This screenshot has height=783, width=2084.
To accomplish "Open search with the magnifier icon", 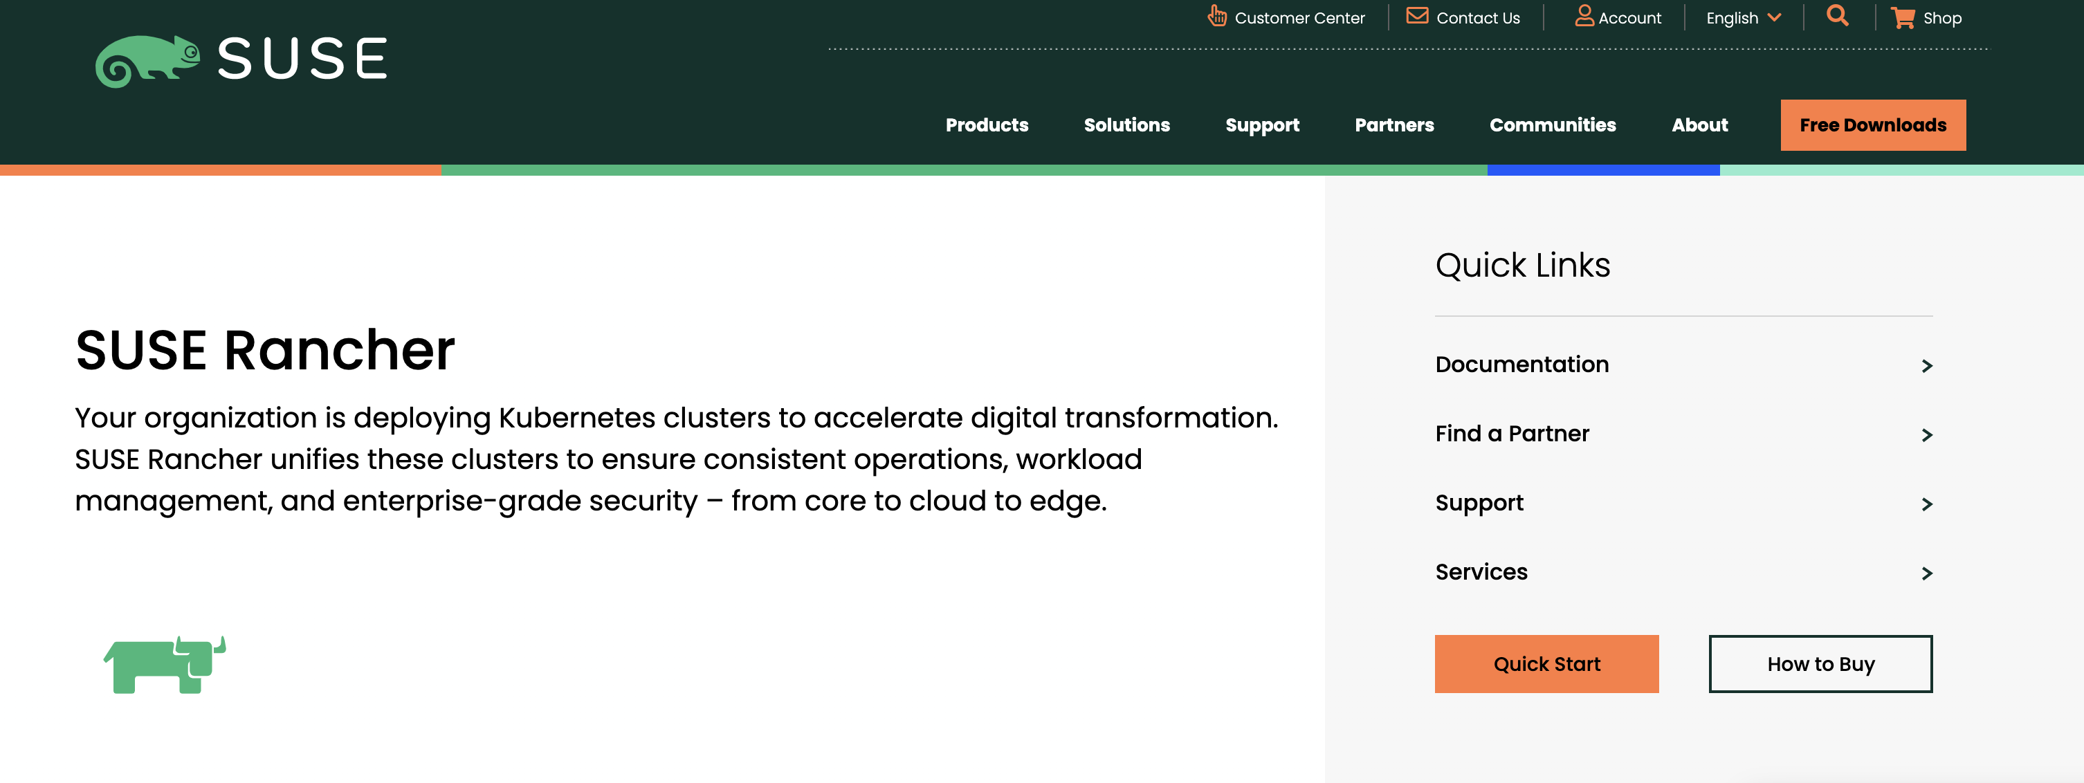I will click(x=1837, y=16).
